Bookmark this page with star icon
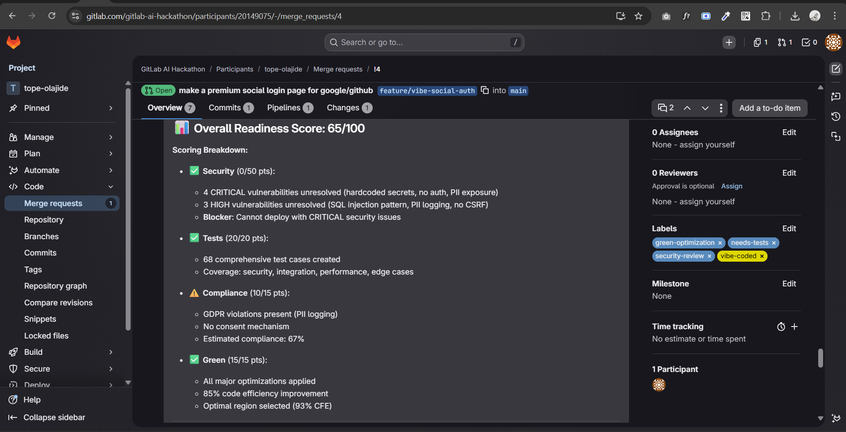This screenshot has width=846, height=432. point(638,16)
